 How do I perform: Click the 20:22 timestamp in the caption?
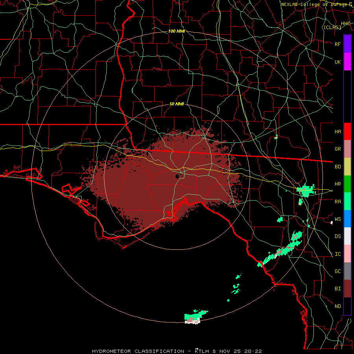point(254,351)
